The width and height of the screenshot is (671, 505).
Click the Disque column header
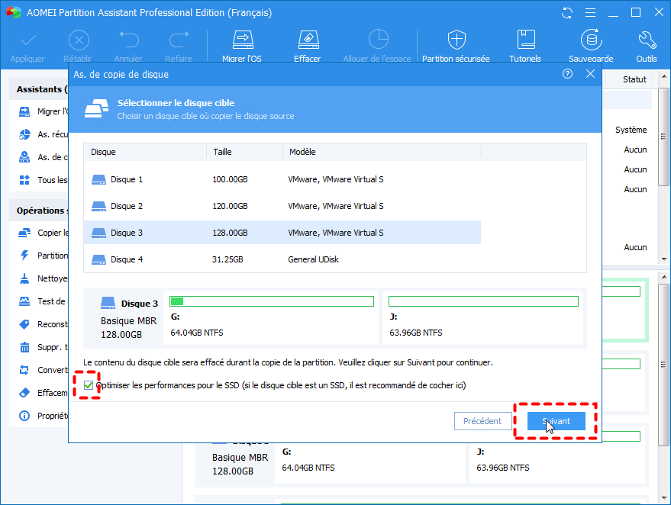pos(145,153)
